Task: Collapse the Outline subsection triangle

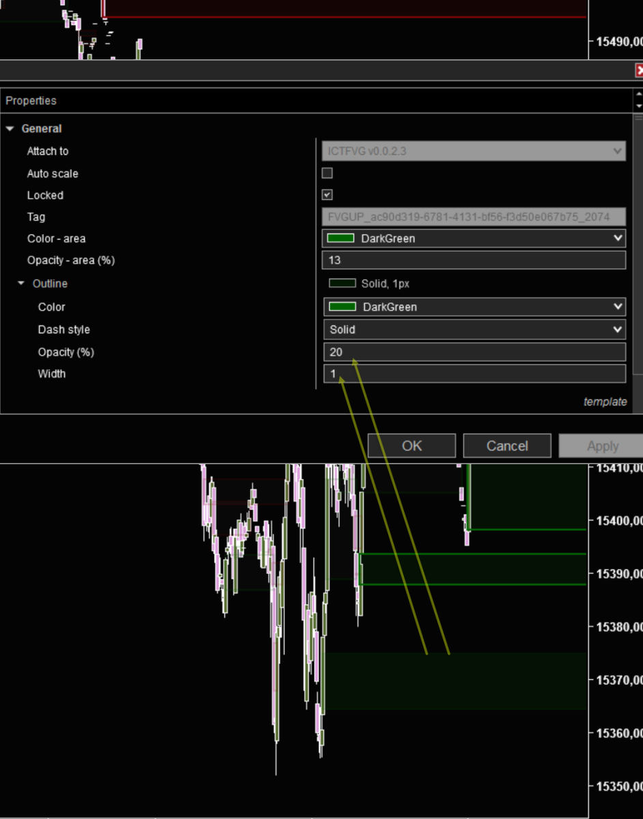Action: [x=21, y=283]
